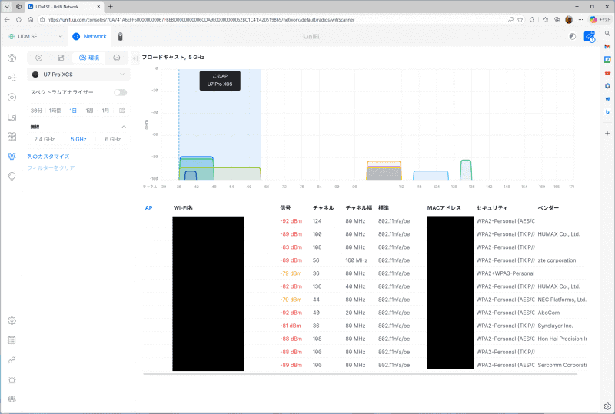Select the 2.4 GHz band

(x=45, y=139)
